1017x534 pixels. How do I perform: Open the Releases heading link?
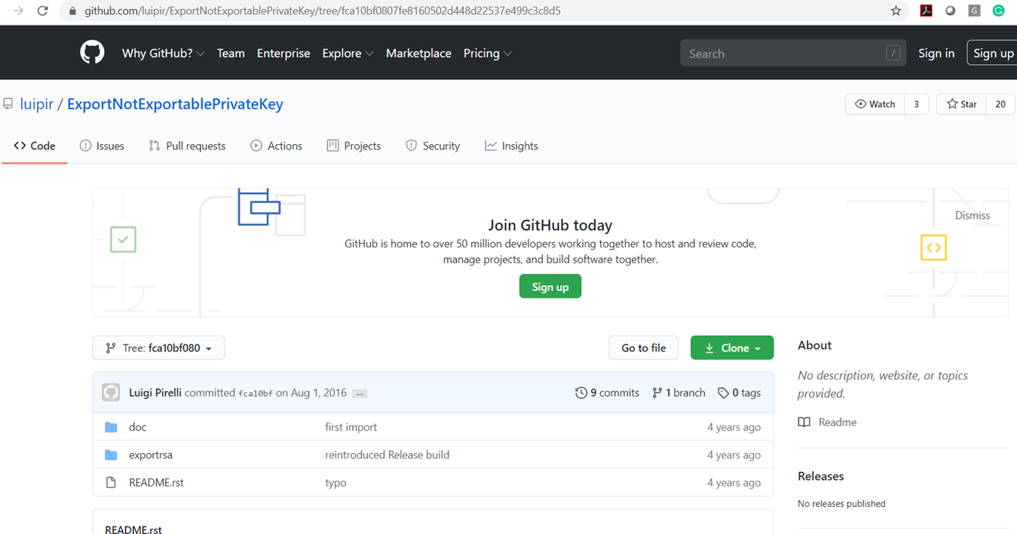tap(821, 476)
